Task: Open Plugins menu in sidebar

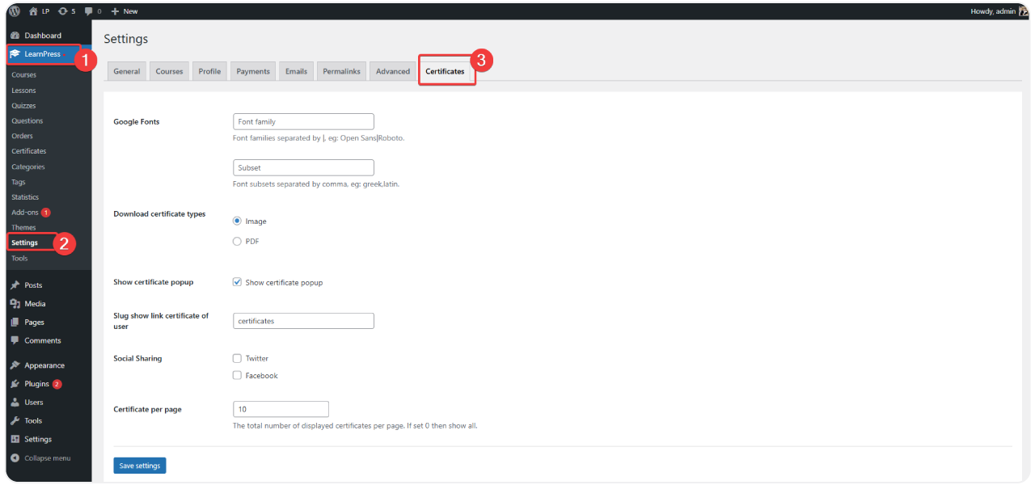Action: tap(36, 384)
